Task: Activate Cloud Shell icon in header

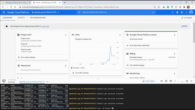Action: [x=173, y=12]
